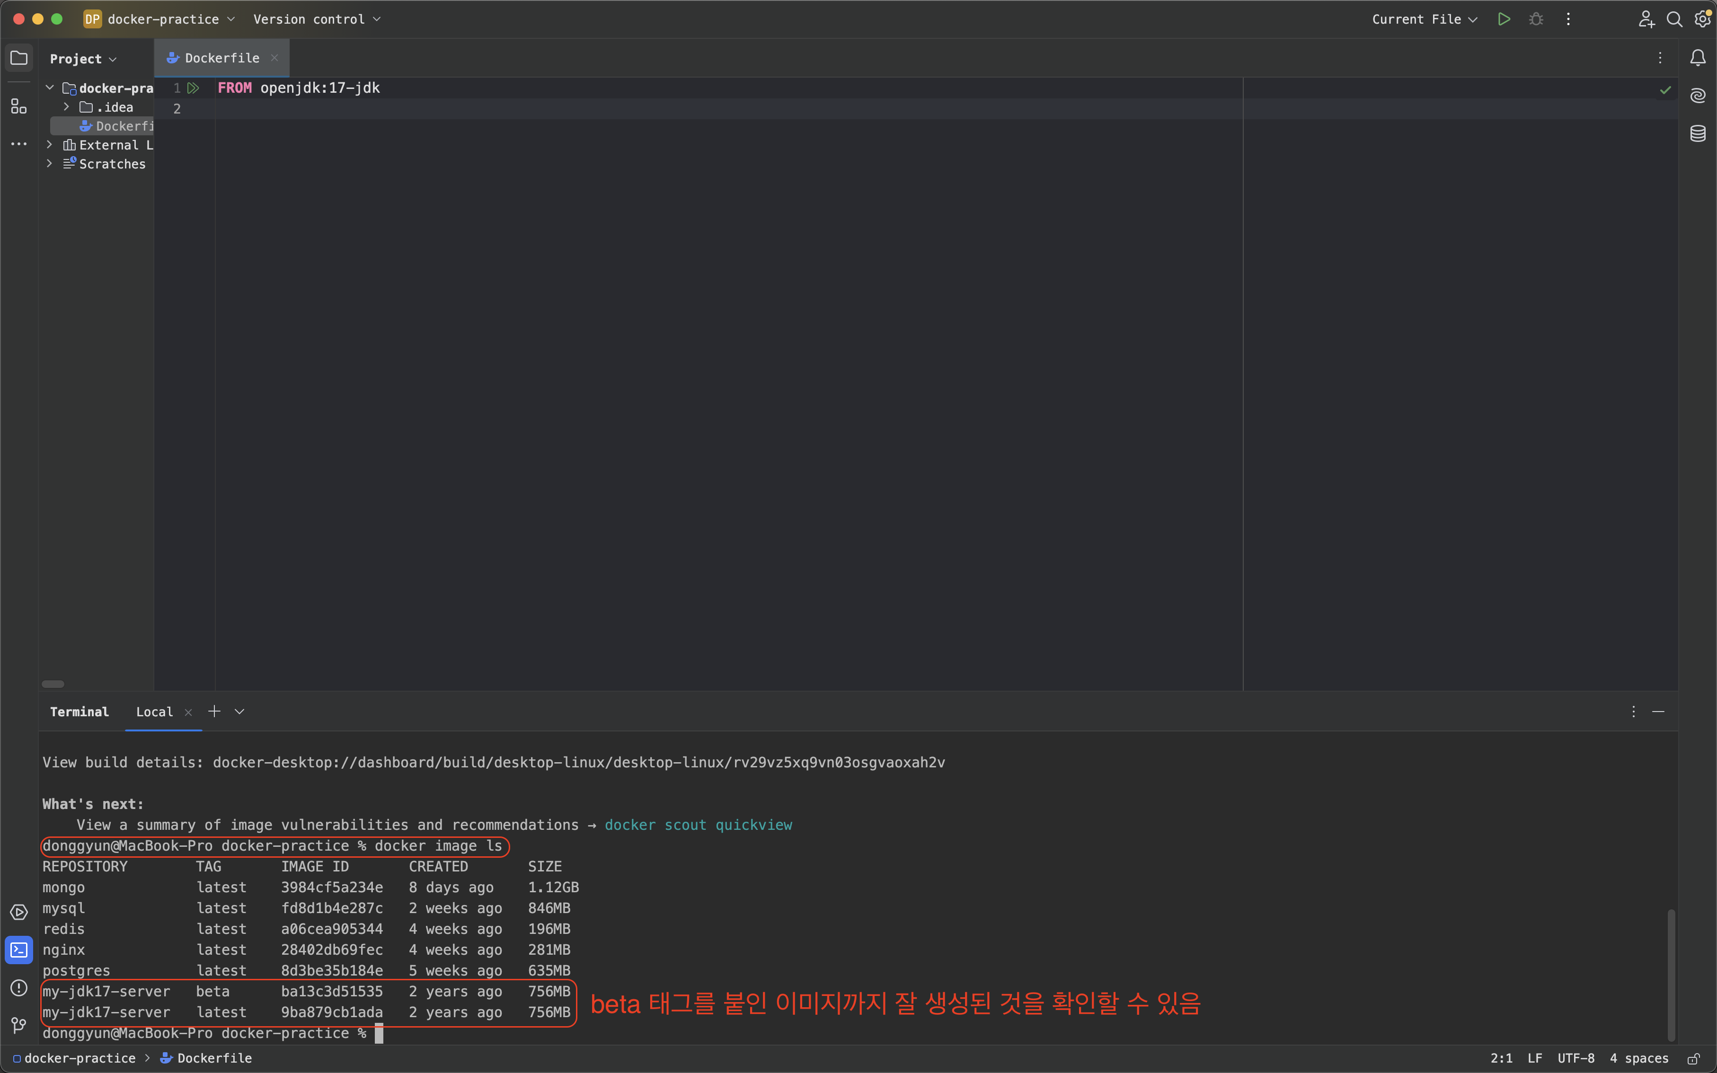The height and width of the screenshot is (1073, 1717).
Task: Click the green Run button in toolbar
Action: (x=1504, y=19)
